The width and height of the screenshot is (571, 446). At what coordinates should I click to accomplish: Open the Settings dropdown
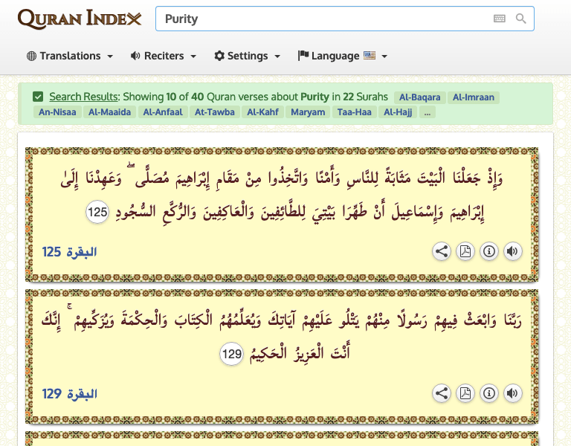coord(248,56)
